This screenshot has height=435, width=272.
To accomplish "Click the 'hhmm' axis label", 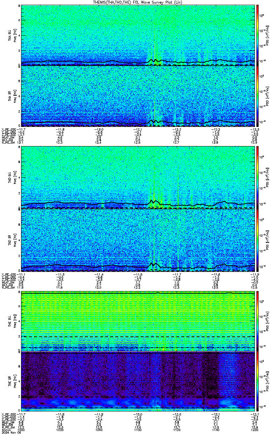I will point(5,429).
